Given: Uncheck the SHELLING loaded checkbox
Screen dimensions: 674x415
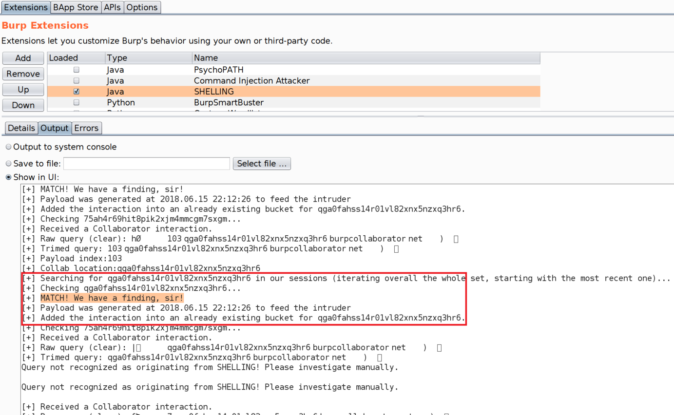Looking at the screenshot, I should coord(76,92).
